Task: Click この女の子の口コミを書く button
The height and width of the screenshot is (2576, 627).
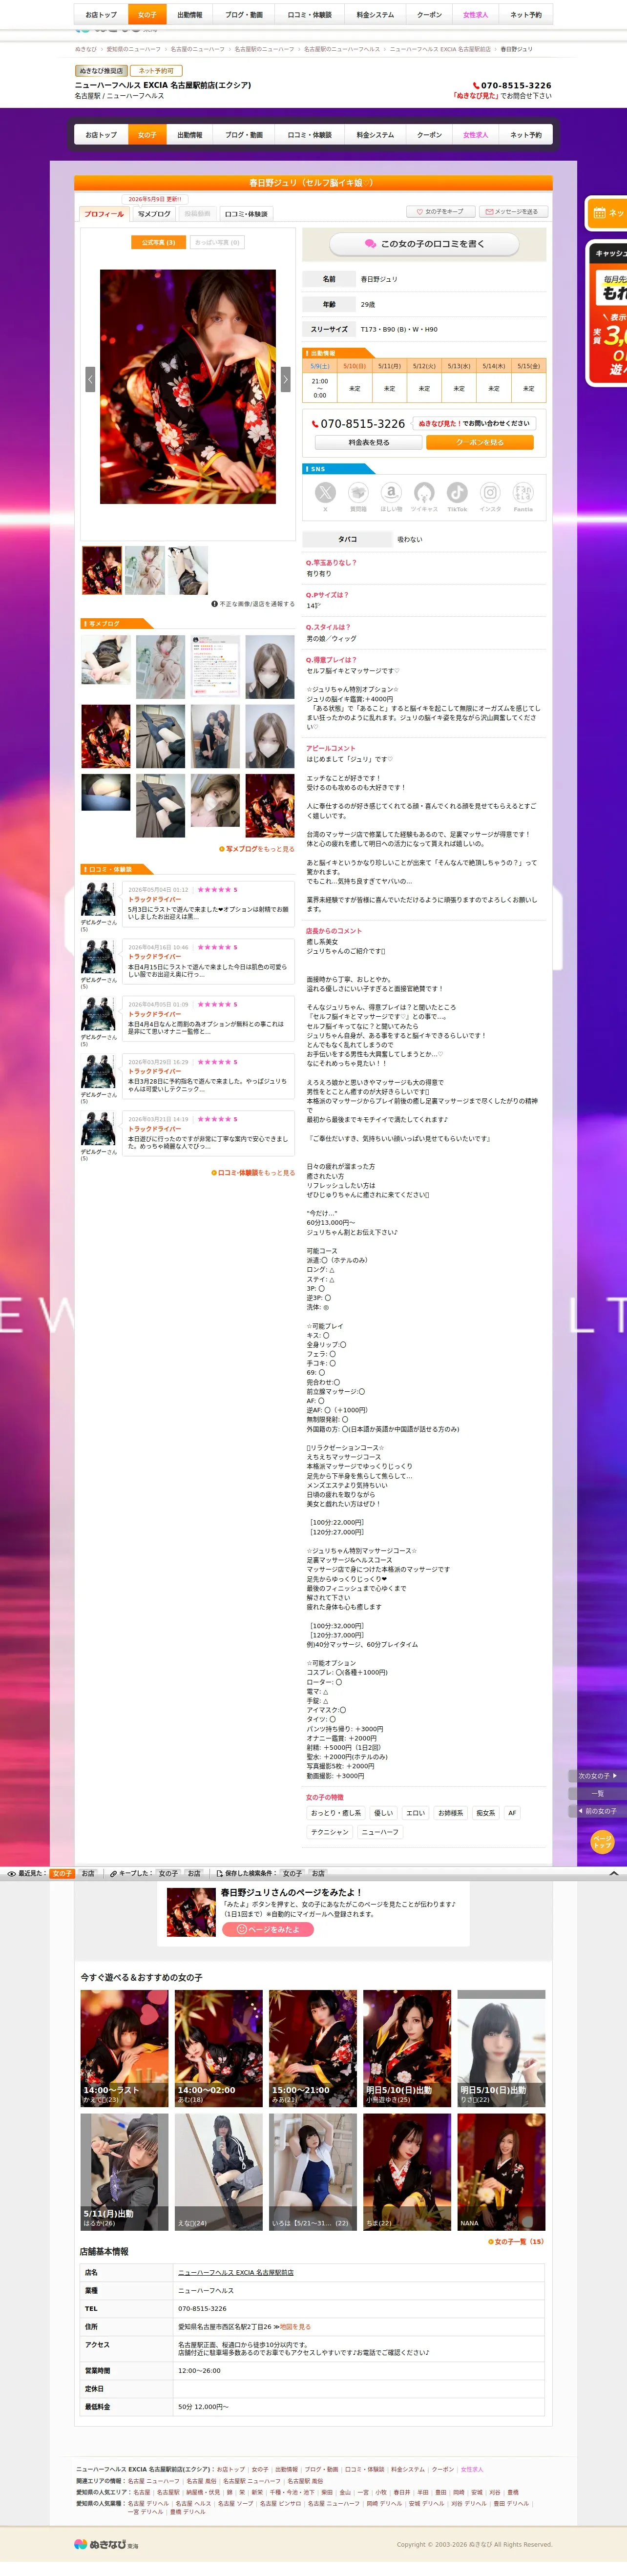Action: pyautogui.click(x=425, y=243)
